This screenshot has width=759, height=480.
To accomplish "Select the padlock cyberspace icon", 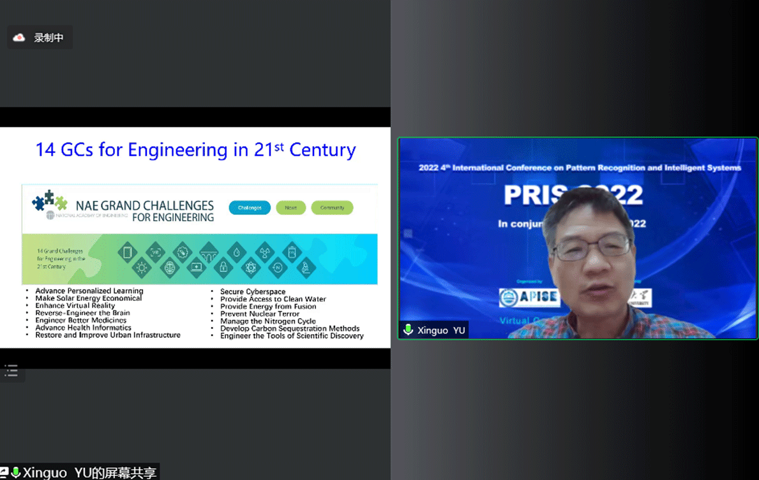I will tap(223, 268).
